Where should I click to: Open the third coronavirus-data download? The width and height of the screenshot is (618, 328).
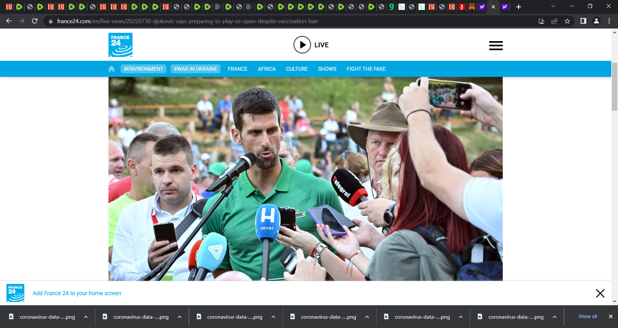click(x=230, y=317)
